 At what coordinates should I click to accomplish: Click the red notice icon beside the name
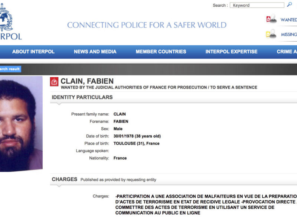(x=54, y=82)
